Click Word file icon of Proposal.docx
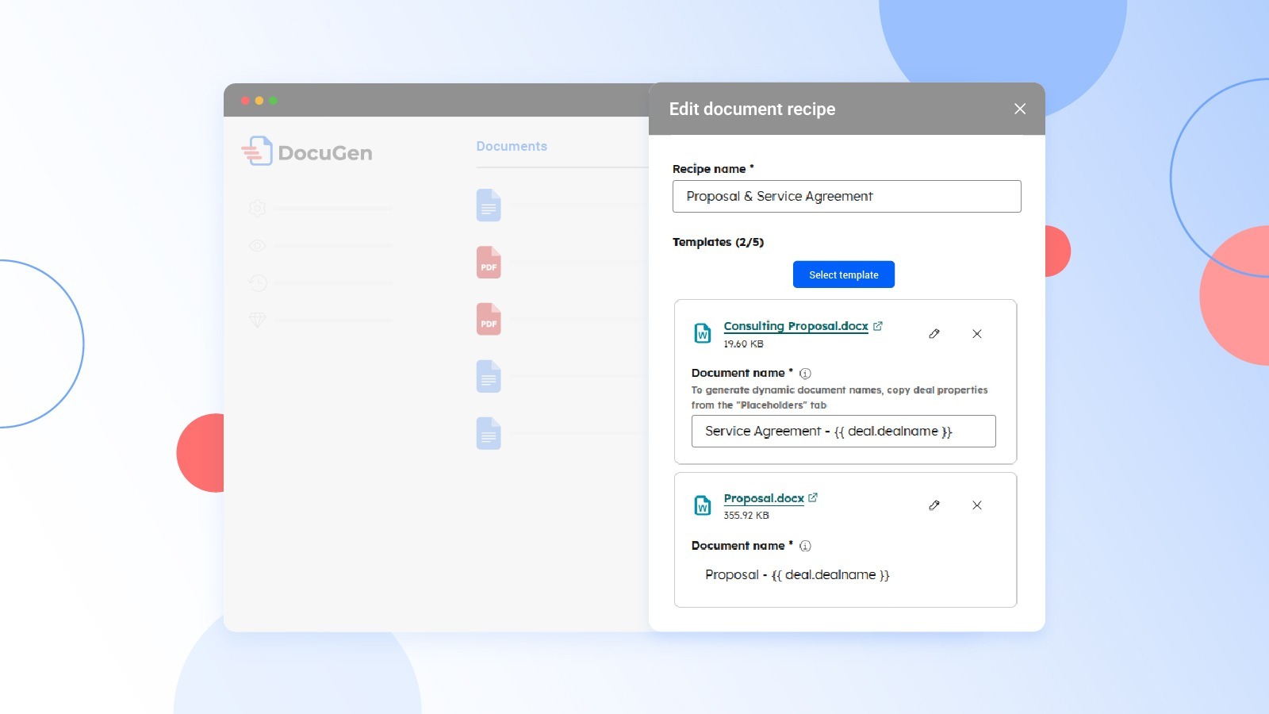 [703, 505]
